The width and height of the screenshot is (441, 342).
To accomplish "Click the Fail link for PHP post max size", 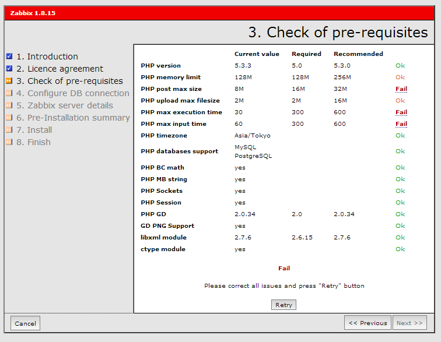I will click(401, 89).
